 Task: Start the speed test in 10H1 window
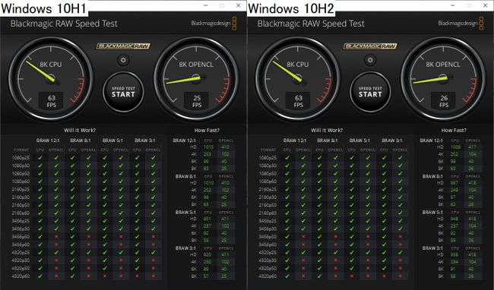tap(123, 92)
